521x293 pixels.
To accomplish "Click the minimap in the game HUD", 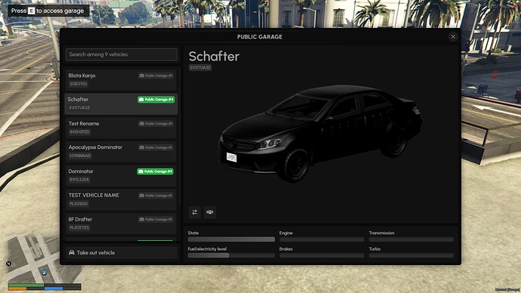I will click(x=45, y=258).
